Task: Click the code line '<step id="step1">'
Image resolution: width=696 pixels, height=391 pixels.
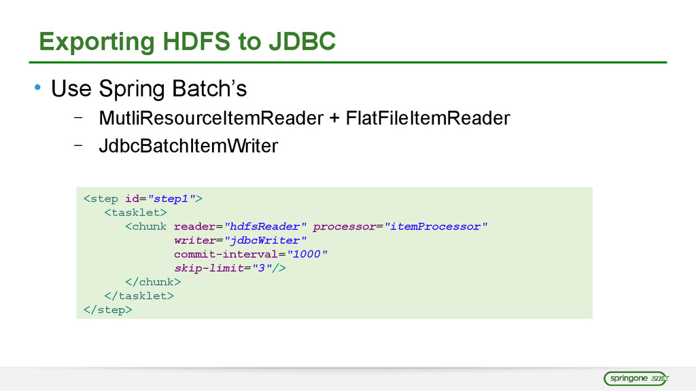Action: pos(143,199)
